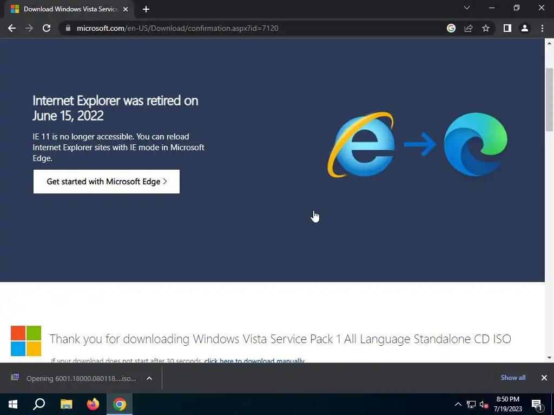Go back to the previous page
Image resolution: width=554 pixels, height=415 pixels.
click(x=12, y=28)
